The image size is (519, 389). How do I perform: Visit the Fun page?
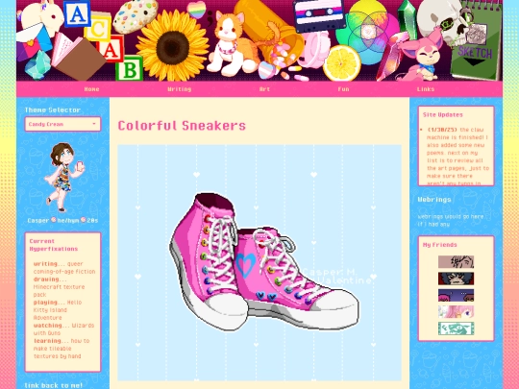point(343,89)
